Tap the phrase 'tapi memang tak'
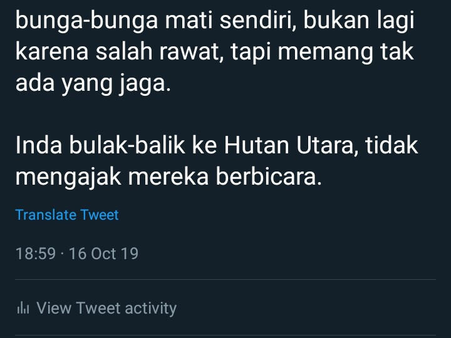The width and height of the screenshot is (451, 338). pyautogui.click(x=323, y=53)
